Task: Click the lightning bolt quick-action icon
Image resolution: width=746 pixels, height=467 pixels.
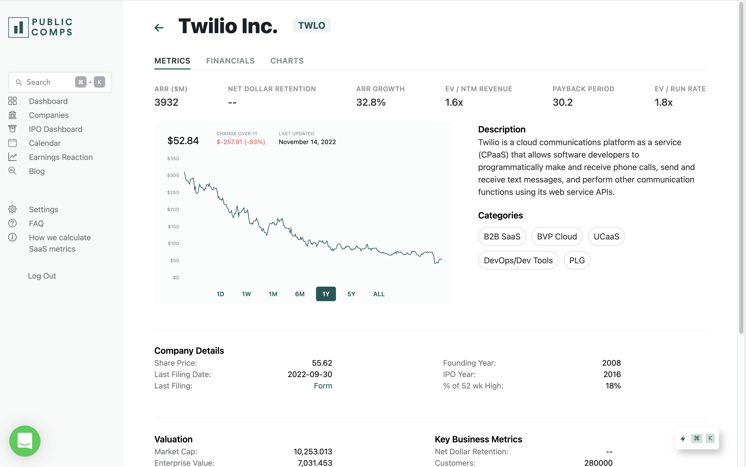Action: 683,438
